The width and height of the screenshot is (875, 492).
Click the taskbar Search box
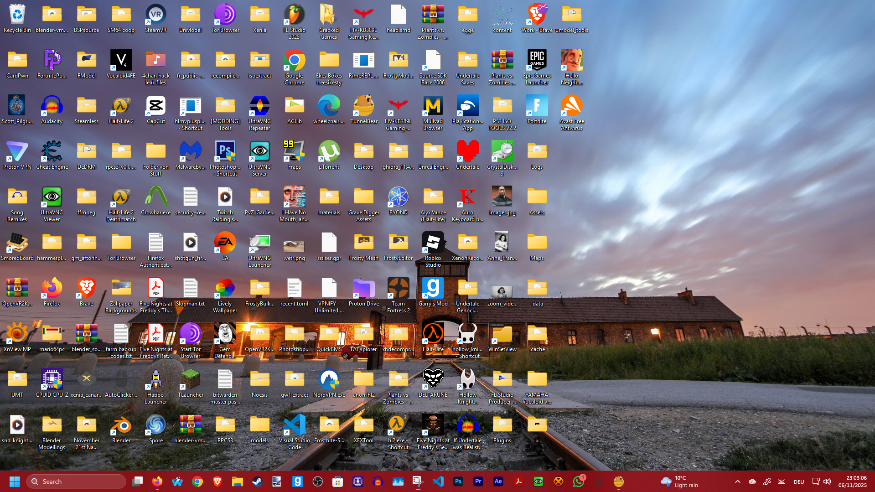click(76, 482)
